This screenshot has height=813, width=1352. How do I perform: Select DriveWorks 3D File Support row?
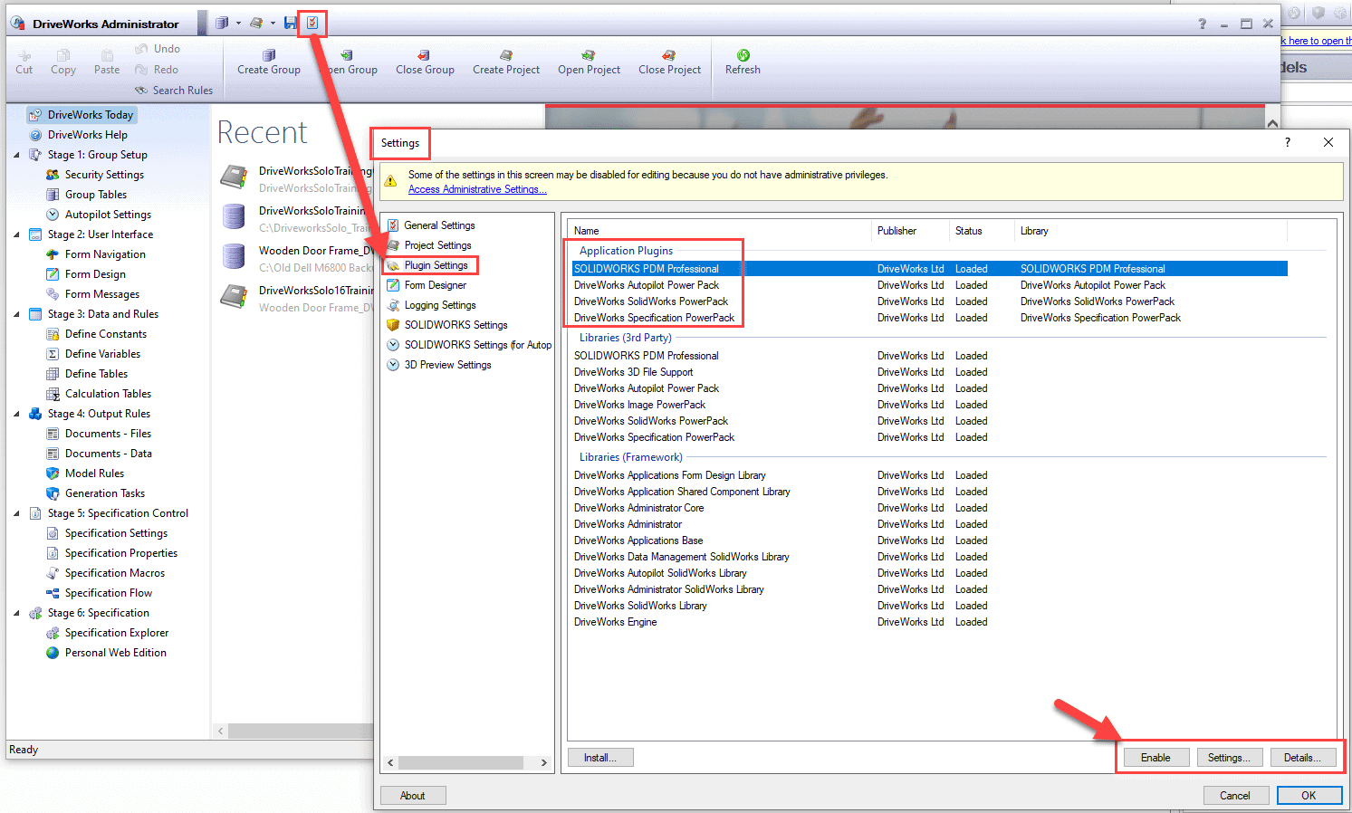pyautogui.click(x=930, y=372)
